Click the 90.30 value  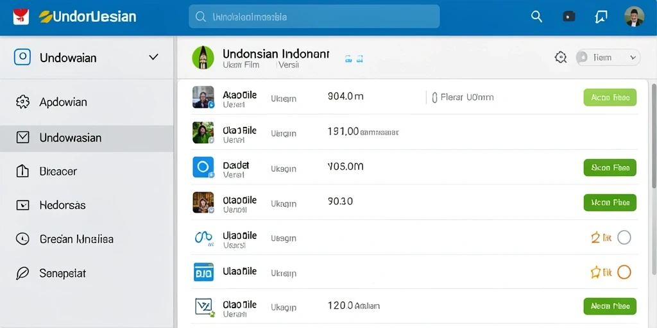click(340, 201)
